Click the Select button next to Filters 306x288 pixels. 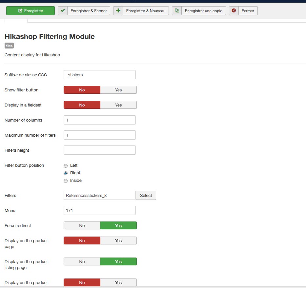[x=146, y=195]
